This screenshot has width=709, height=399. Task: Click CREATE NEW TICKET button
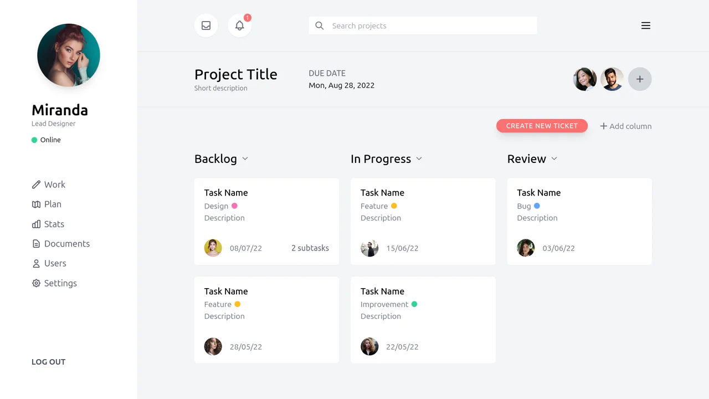(x=542, y=126)
